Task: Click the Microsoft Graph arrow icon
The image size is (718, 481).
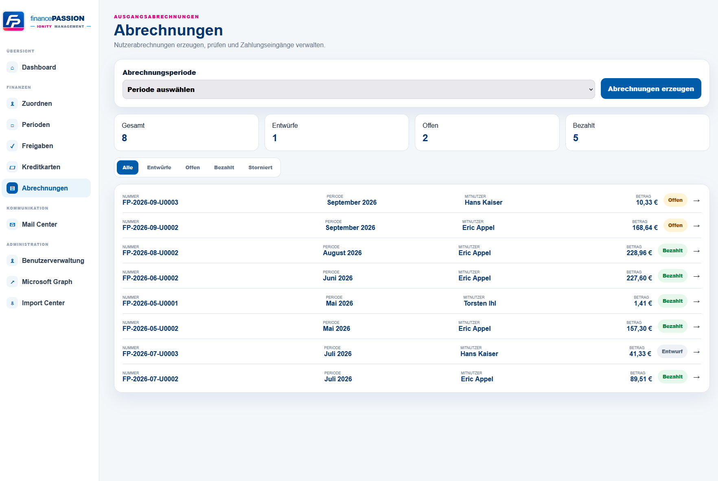Action: 12,282
